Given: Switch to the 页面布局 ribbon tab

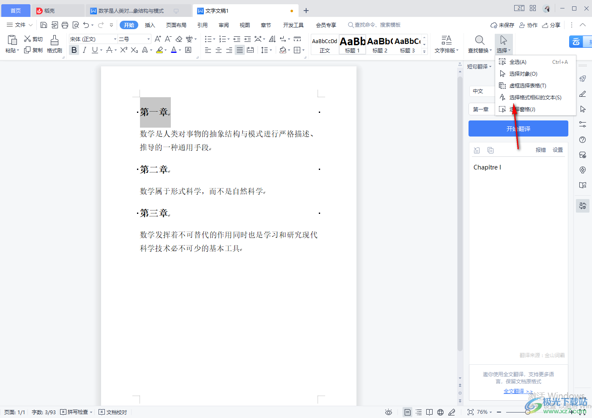Looking at the screenshot, I should [176, 25].
